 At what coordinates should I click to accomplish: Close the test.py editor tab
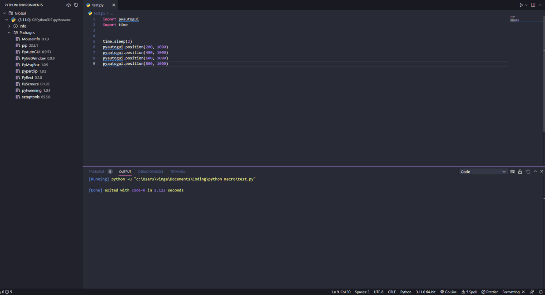114,5
